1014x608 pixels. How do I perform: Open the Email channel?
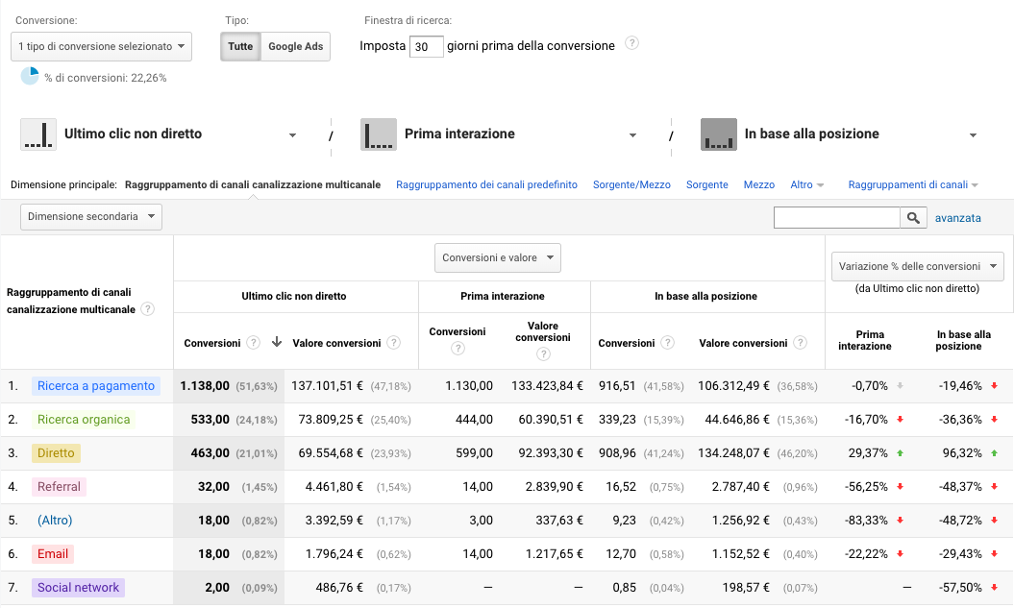tap(52, 553)
